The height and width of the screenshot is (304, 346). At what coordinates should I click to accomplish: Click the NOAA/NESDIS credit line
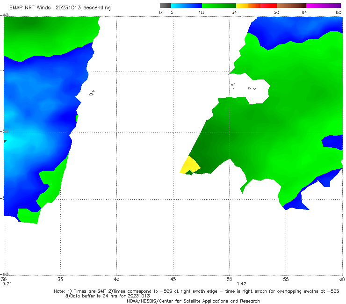[193, 301]
